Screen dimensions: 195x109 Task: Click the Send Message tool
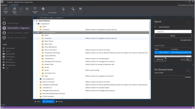(x=10, y=65)
